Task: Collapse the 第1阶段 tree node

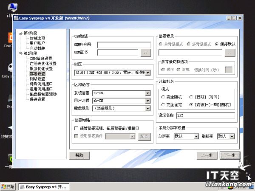Action: tap(20, 33)
